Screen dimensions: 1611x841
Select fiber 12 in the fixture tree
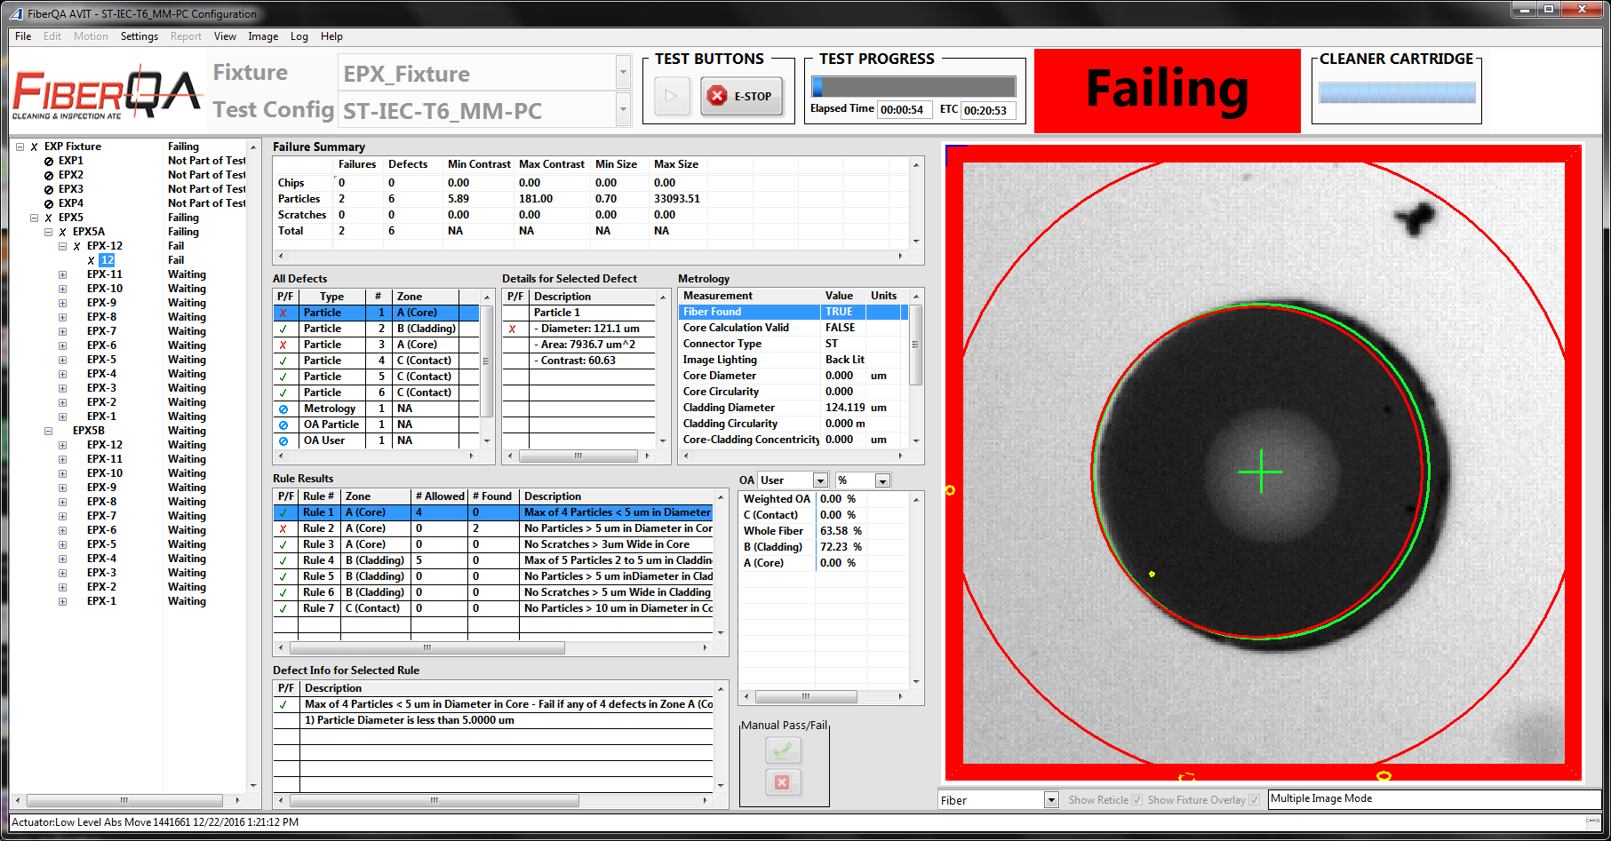pyautogui.click(x=107, y=260)
